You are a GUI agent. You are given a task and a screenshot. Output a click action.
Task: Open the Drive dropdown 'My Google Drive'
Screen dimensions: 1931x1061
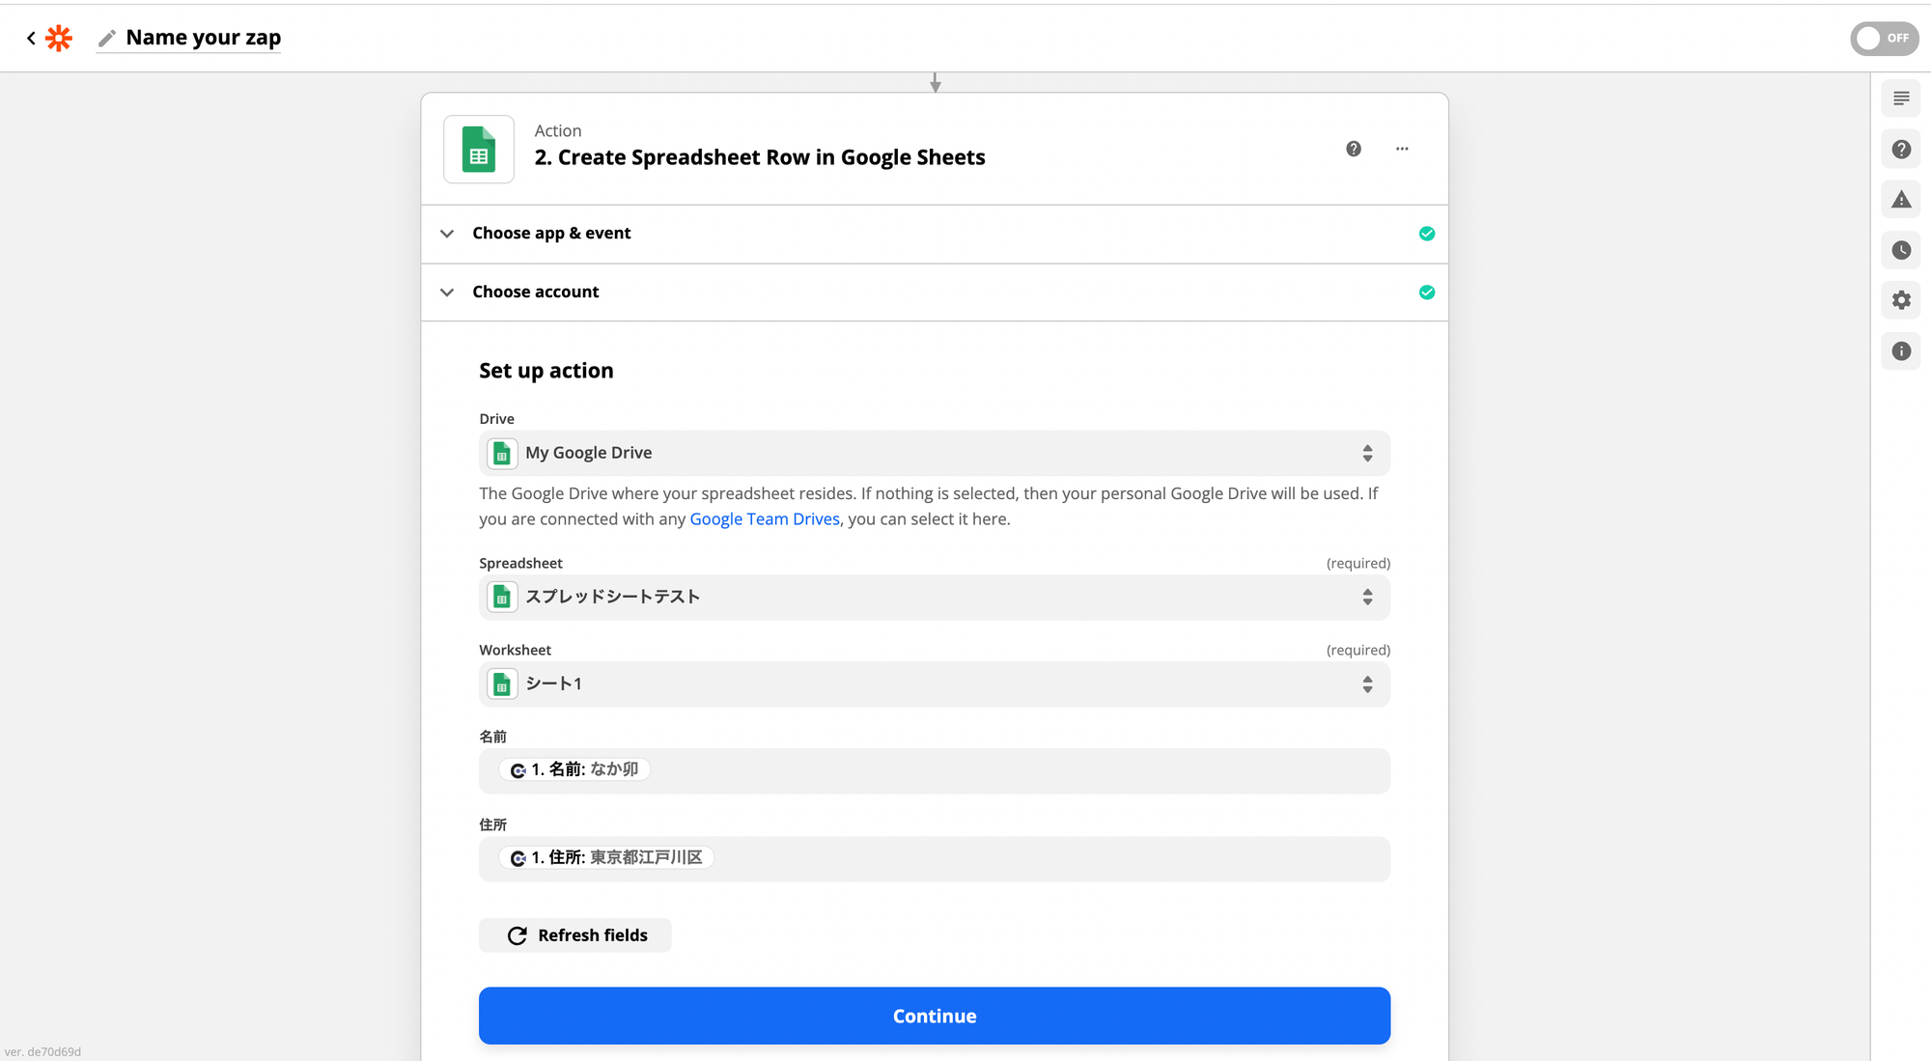pyautogui.click(x=935, y=453)
